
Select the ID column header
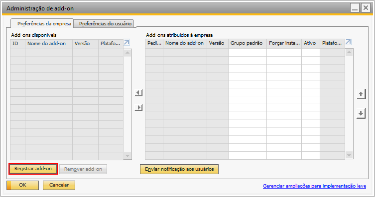(18, 44)
